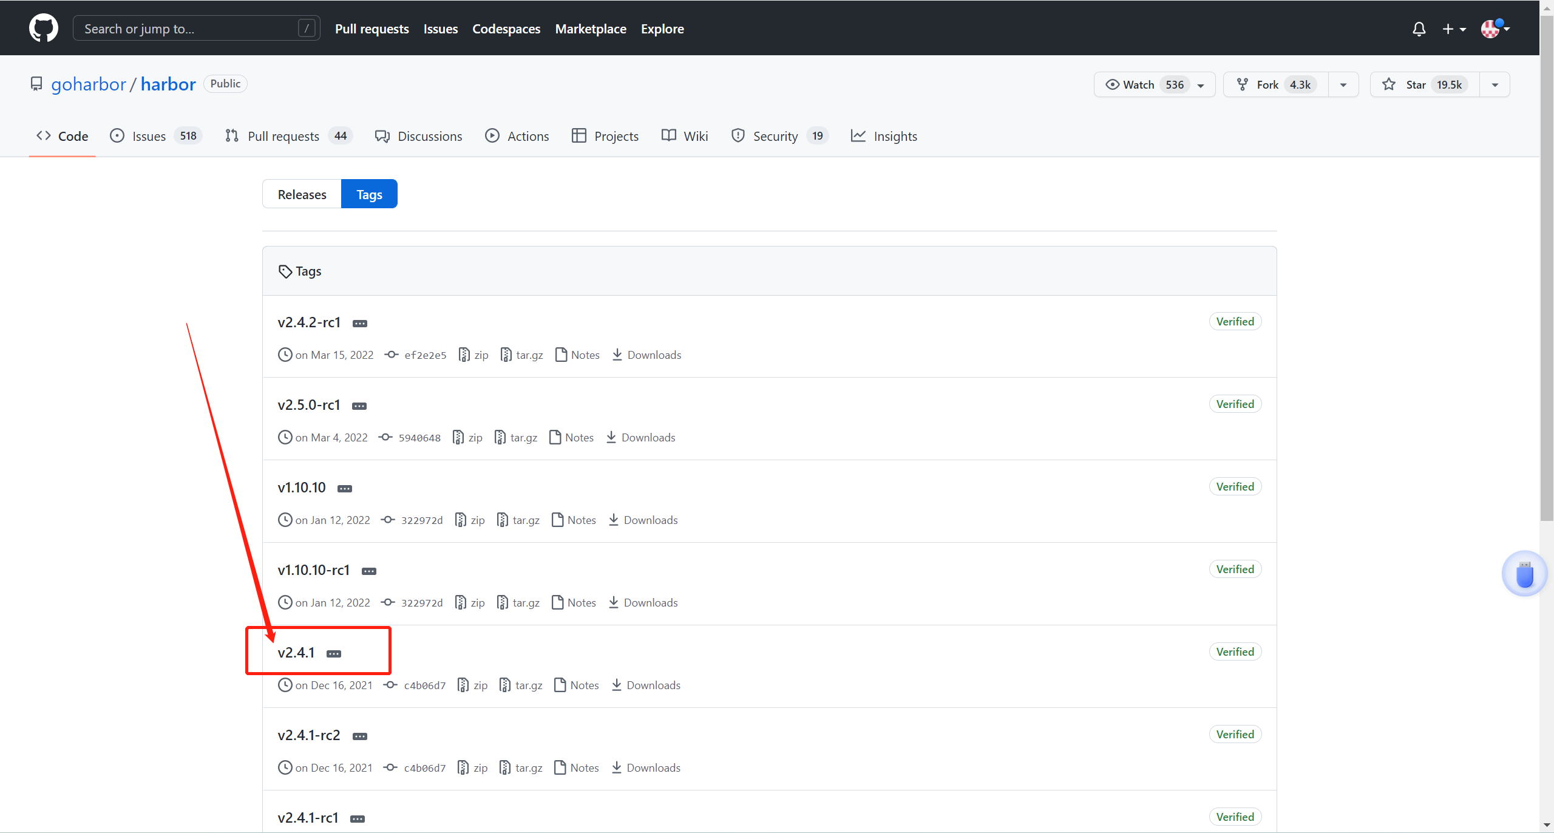Click the floating blue extension icon
Viewport: 1554px width, 833px height.
(1524, 574)
